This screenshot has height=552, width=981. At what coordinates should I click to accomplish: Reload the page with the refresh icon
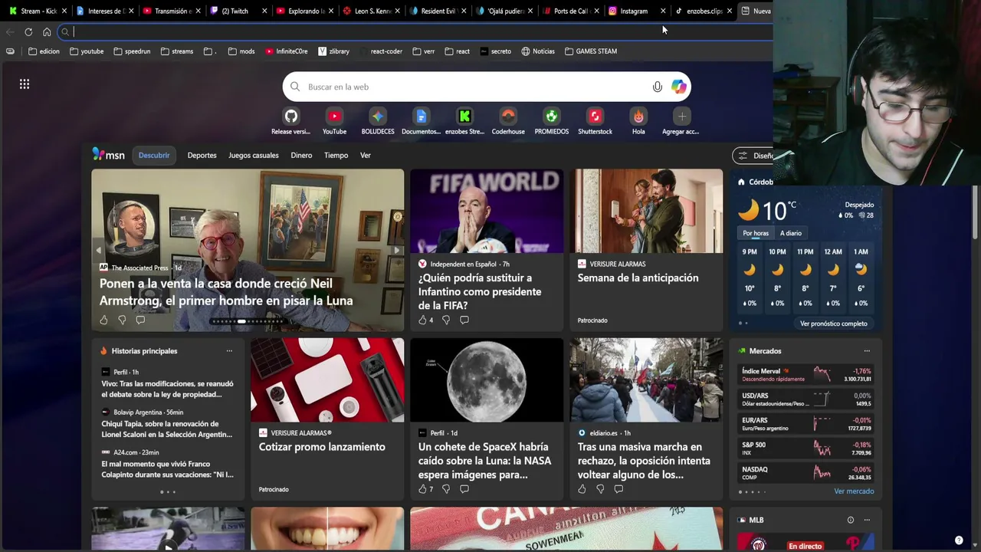[28, 32]
